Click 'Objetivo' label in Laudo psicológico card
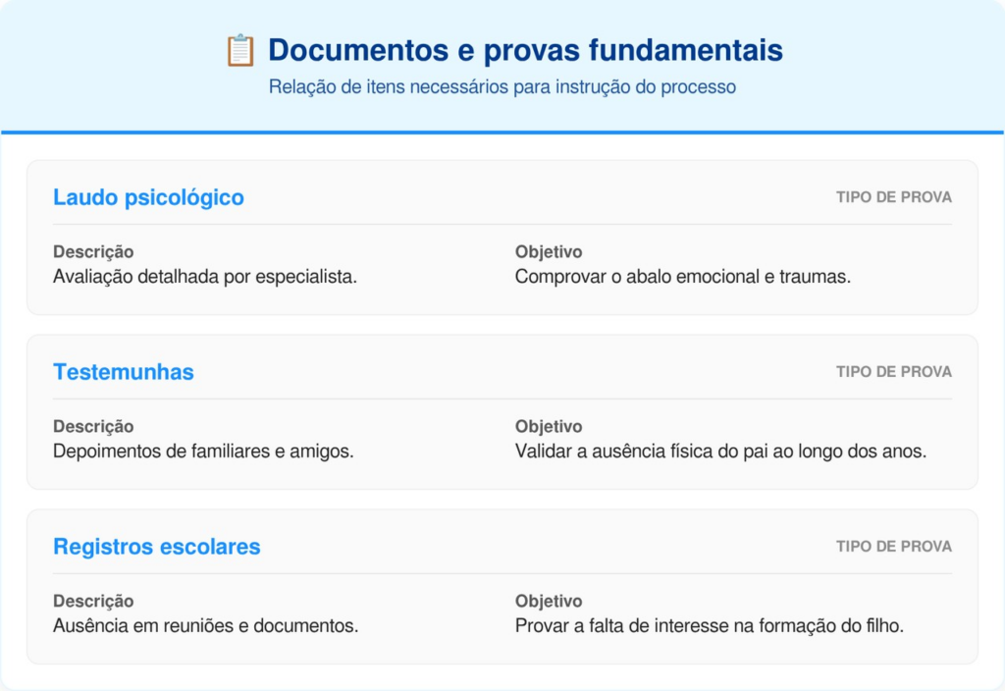 pos(549,252)
